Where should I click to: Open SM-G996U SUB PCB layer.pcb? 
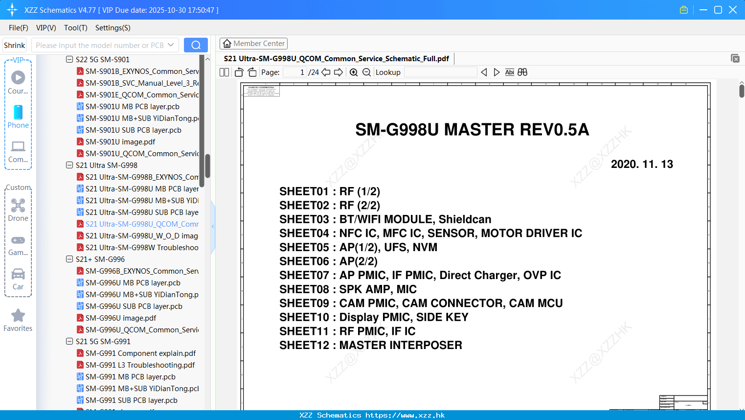tap(134, 306)
